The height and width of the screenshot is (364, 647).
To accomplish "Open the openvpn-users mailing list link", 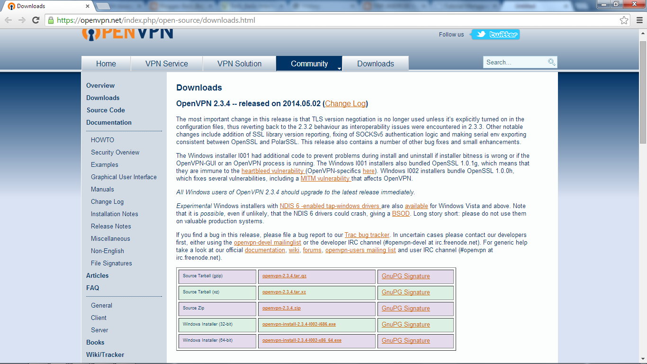I will 360,250.
